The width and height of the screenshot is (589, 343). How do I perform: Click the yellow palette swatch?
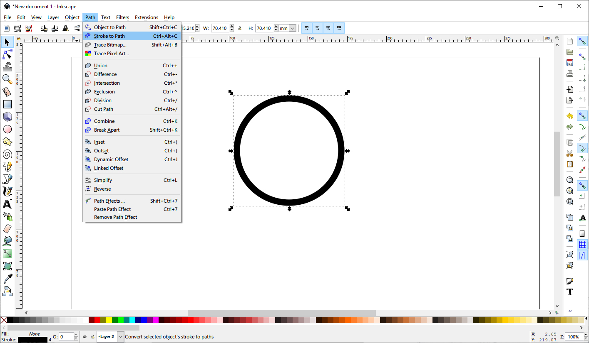[109, 320]
